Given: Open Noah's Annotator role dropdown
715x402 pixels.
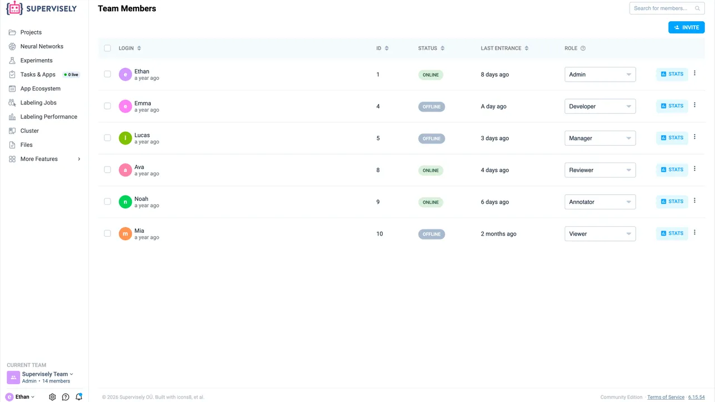Looking at the screenshot, I should (600, 202).
